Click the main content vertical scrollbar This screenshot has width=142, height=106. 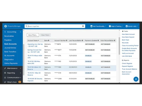pyautogui.click(x=119, y=46)
